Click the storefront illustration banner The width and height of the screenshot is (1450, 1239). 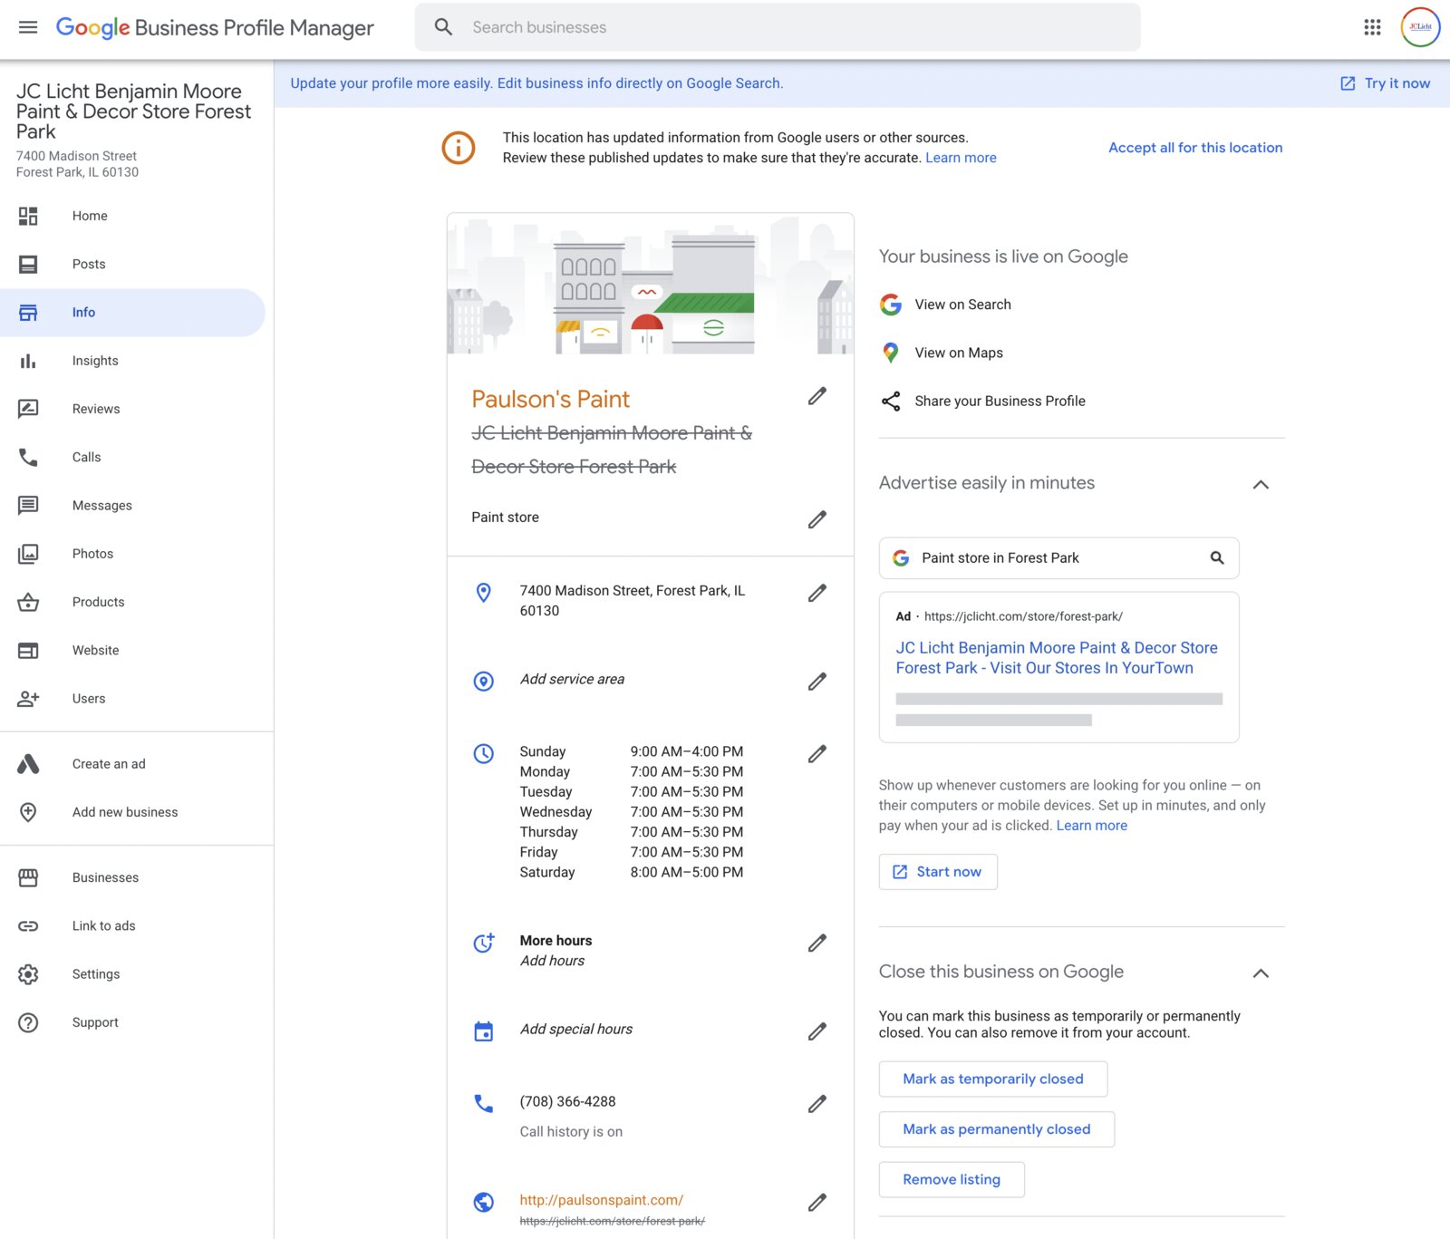pos(651,284)
